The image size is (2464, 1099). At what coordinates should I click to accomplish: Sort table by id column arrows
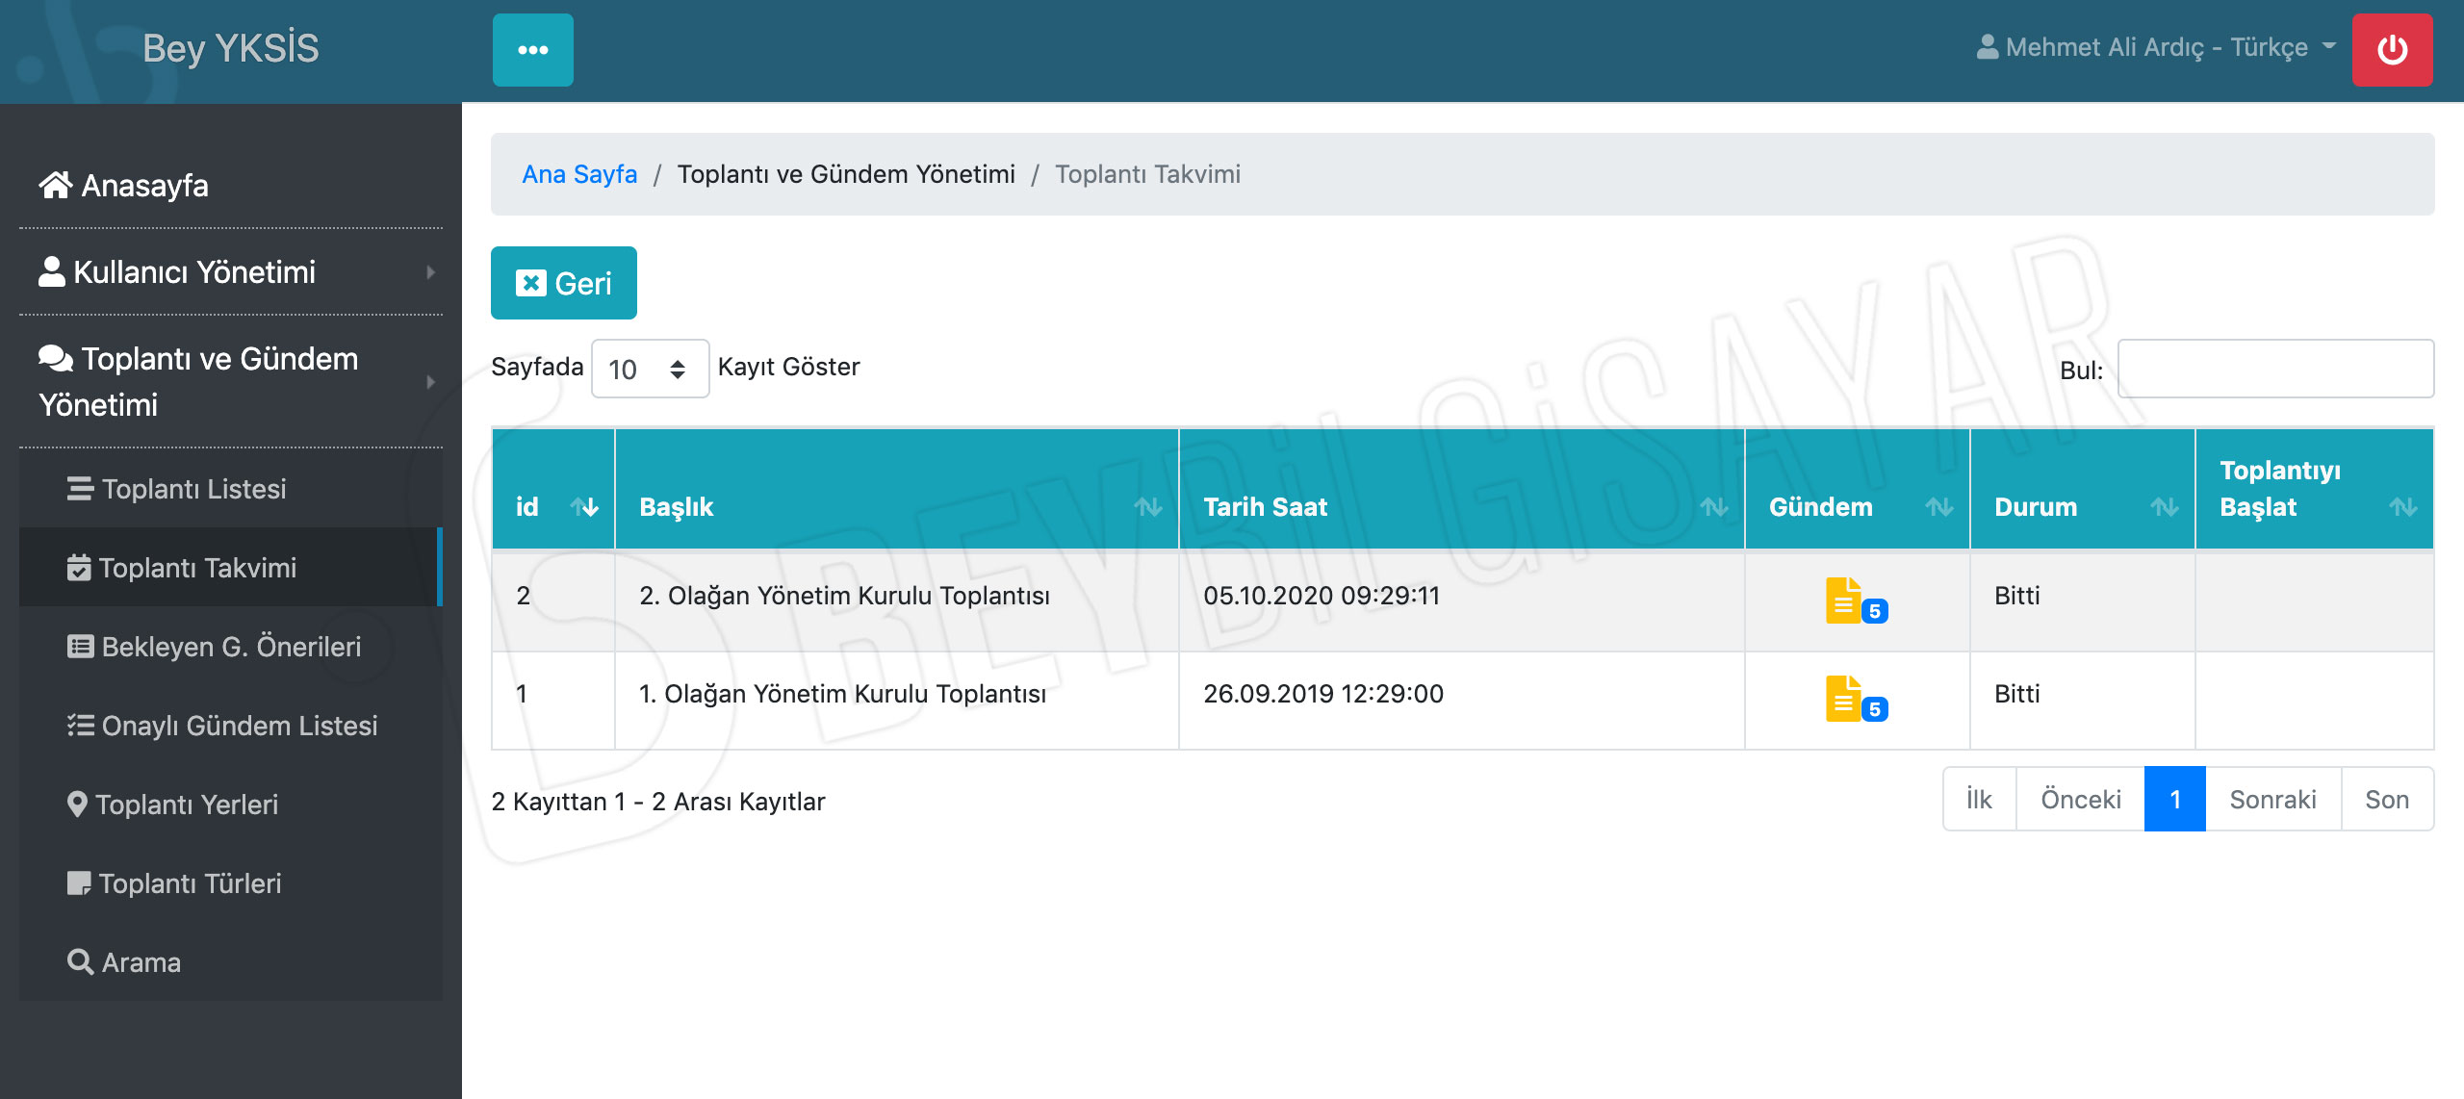[x=584, y=507]
